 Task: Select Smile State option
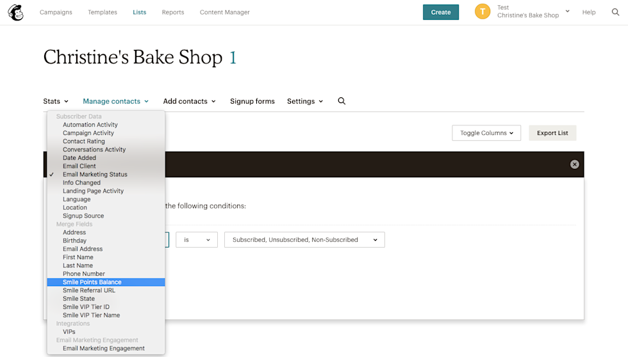[106, 299]
